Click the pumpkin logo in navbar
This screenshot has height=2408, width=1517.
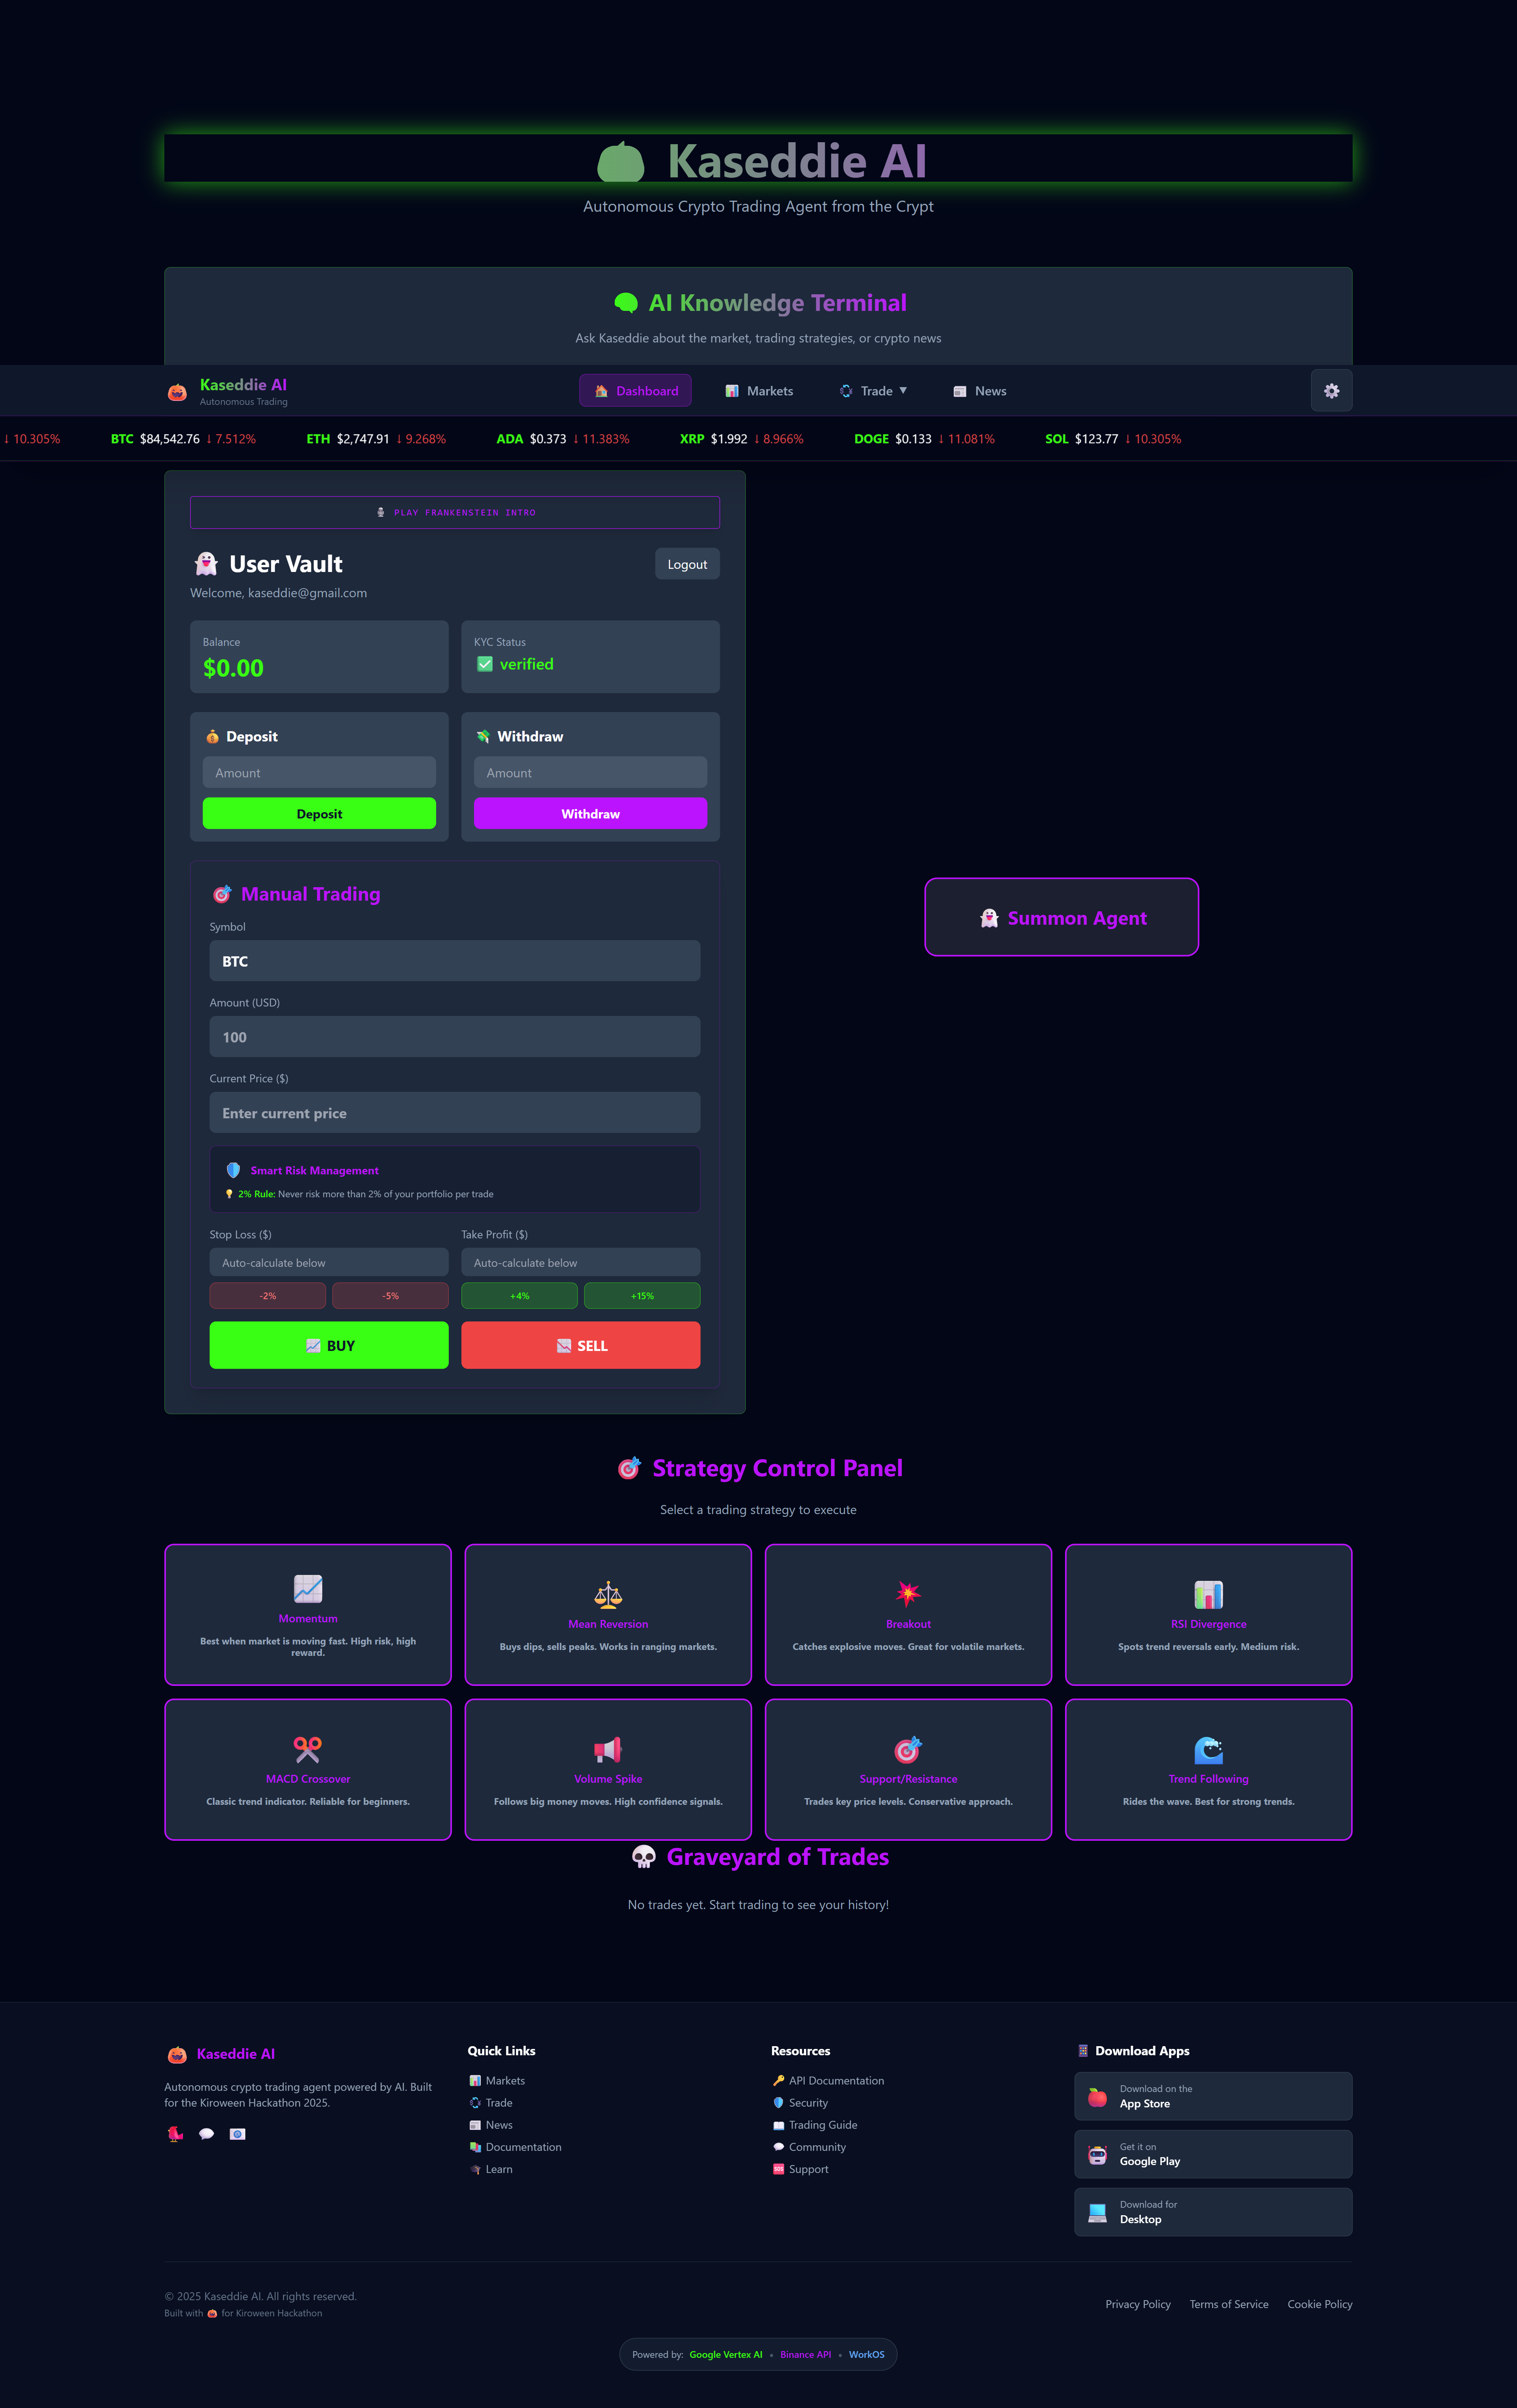pyautogui.click(x=177, y=392)
